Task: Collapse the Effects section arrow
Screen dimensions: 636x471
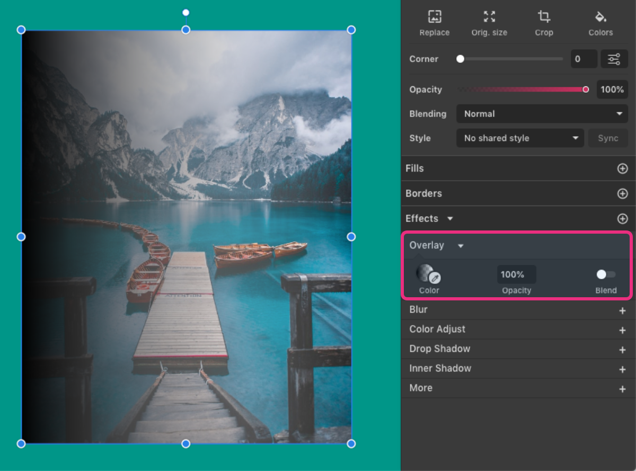Action: 450,219
